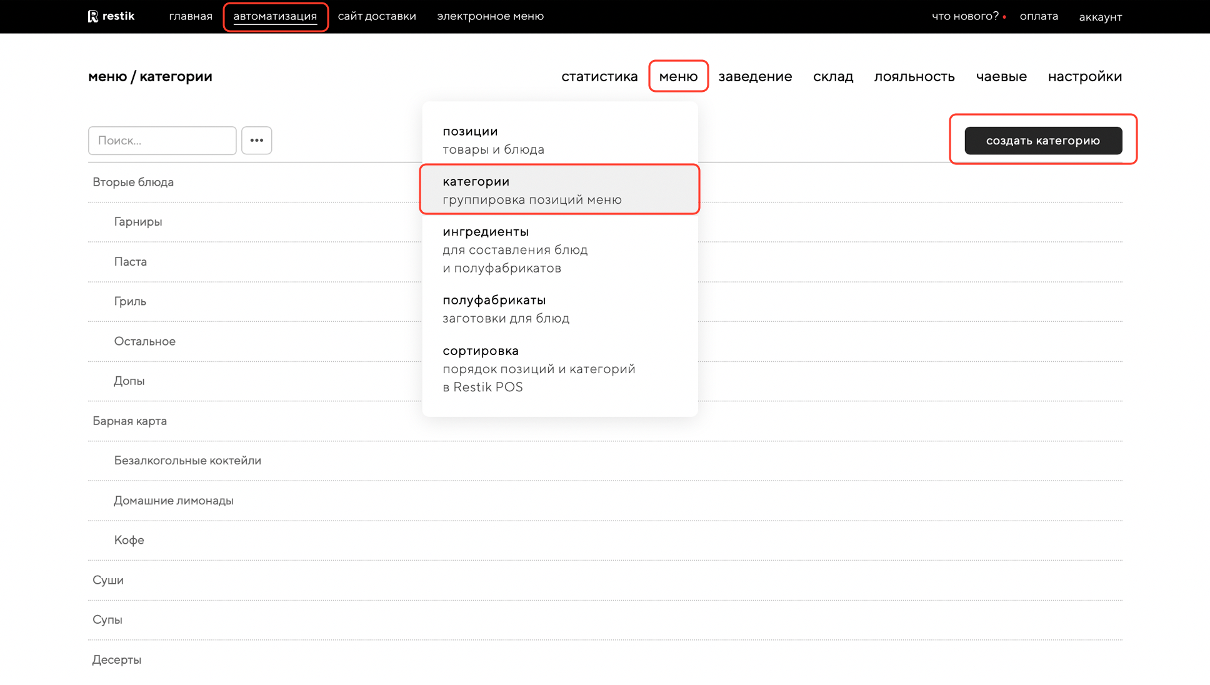
Task: Select the Домашние лимонады subcategory
Action: click(174, 501)
